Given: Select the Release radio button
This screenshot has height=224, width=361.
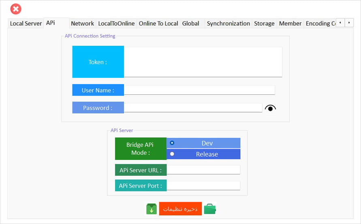Looking at the screenshot, I should 172,154.
